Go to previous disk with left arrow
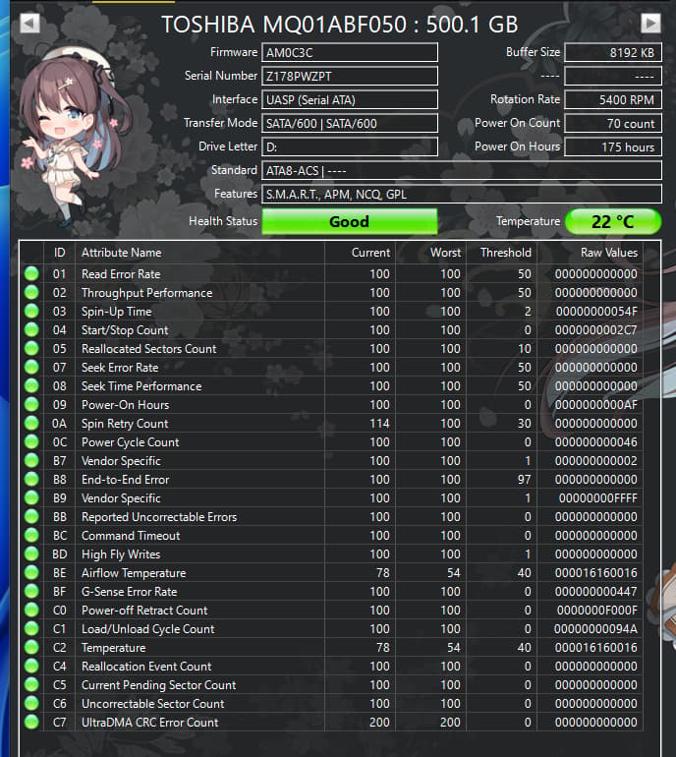676x757 pixels. pyautogui.click(x=29, y=23)
